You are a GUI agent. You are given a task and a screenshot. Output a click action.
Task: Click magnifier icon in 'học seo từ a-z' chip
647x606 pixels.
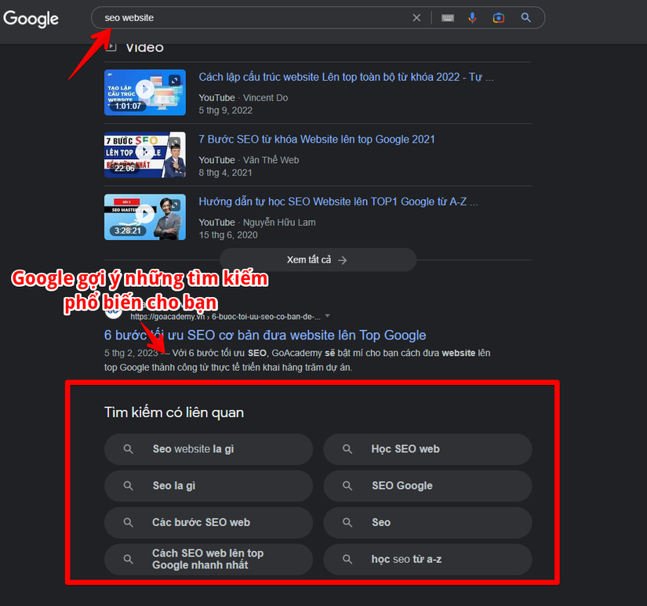[x=347, y=560]
